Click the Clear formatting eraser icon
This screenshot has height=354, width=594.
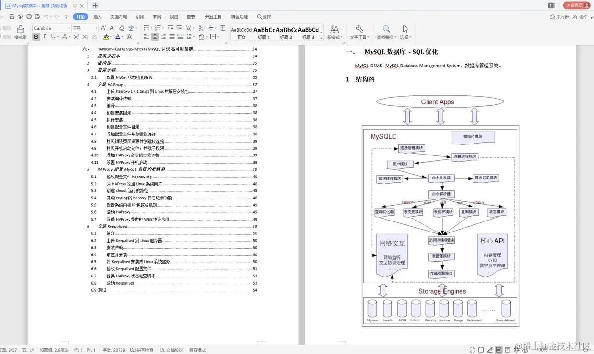(x=121, y=28)
